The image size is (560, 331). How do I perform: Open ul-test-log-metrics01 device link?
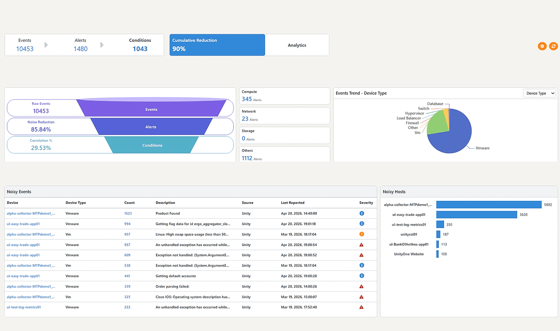24,307
